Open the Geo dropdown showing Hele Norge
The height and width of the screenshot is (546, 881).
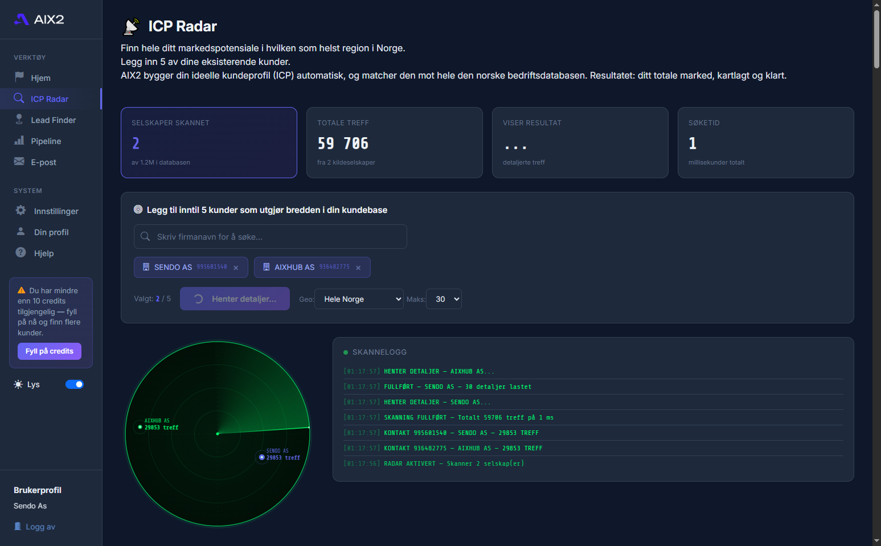359,299
